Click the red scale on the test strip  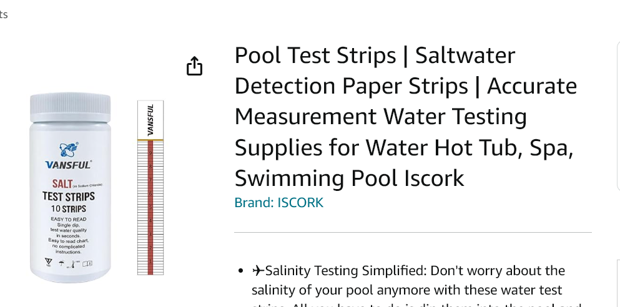(150, 207)
